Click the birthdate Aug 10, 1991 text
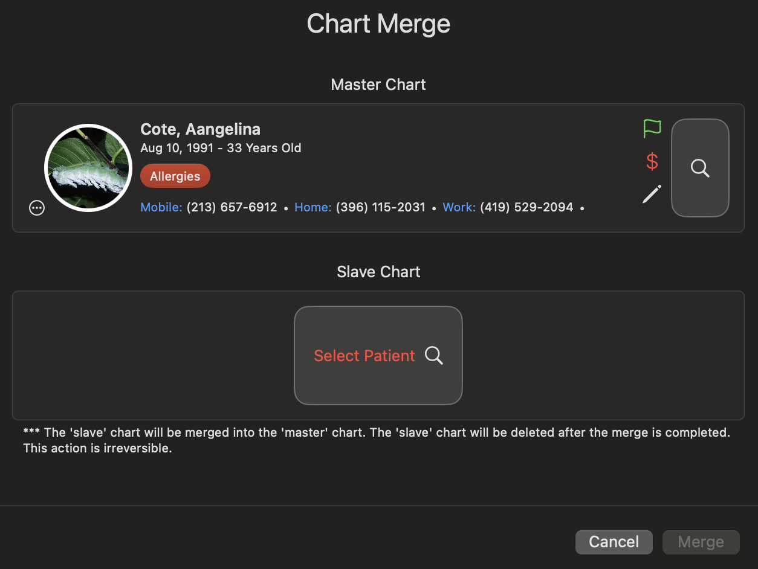Image resolution: width=758 pixels, height=569 pixels. (177, 148)
